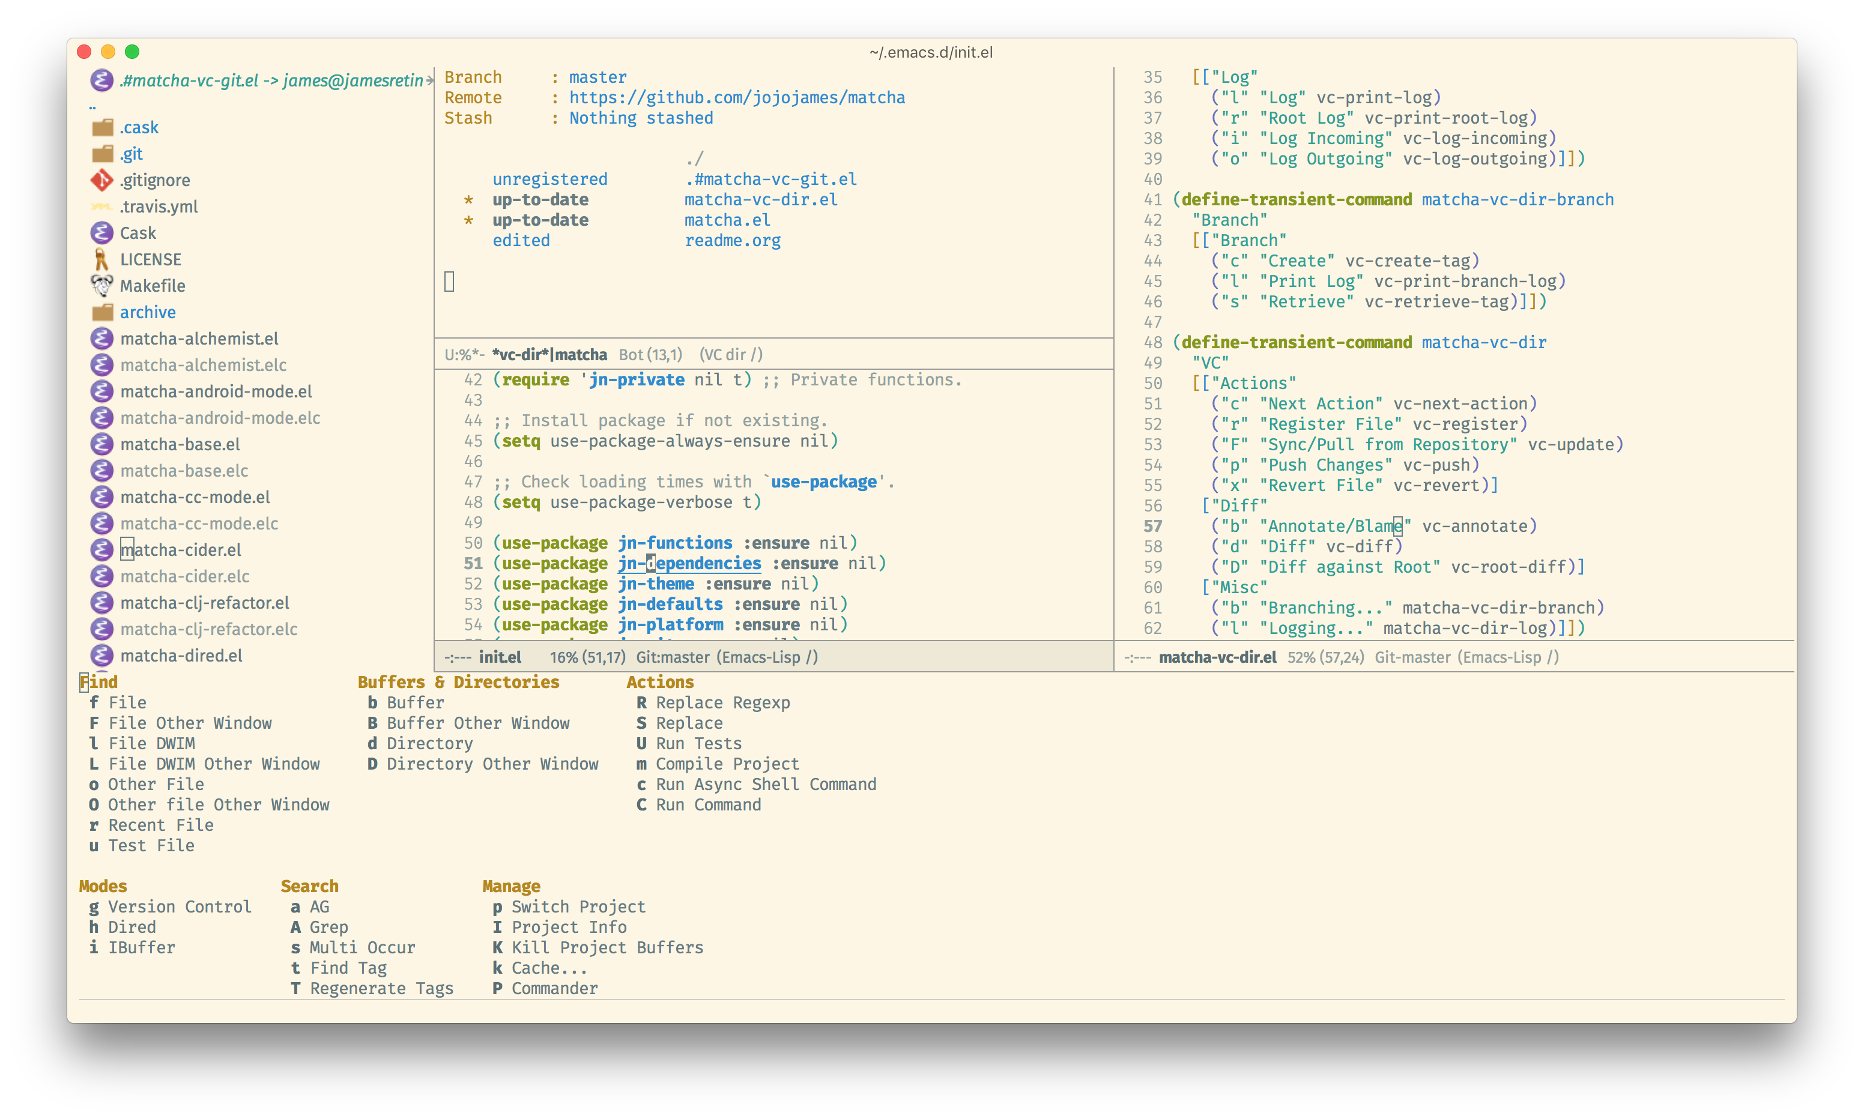
Task: Click the icon beside matcha-clj-refactor.el
Action: [x=102, y=603]
